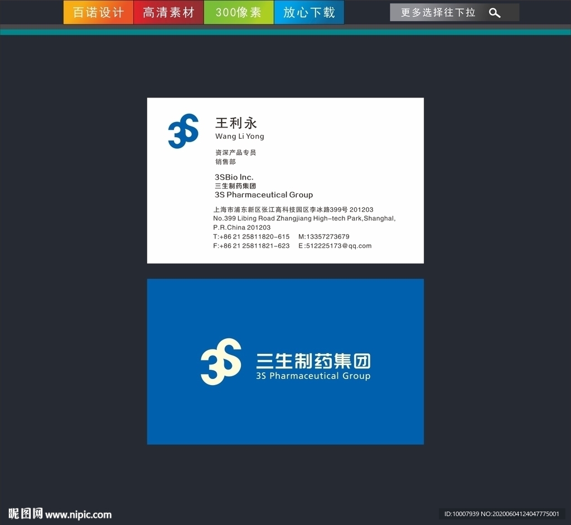Click the 更多选择往下拉 search field
The image size is (571, 525).
(x=454, y=12)
